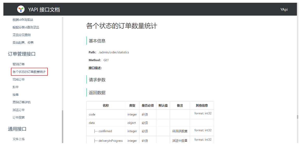The image size is (304, 147).
Task: Click format: int32 in the confirmed row
Action: pos(203,130)
